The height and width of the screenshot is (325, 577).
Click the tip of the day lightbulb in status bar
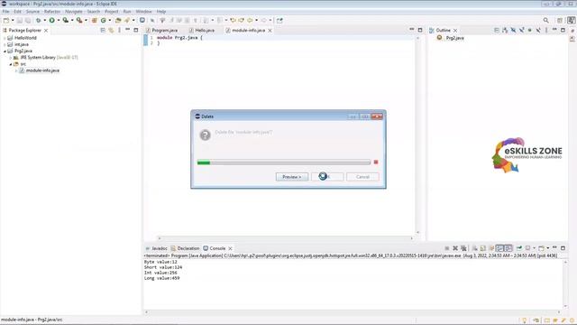[x=525, y=320]
